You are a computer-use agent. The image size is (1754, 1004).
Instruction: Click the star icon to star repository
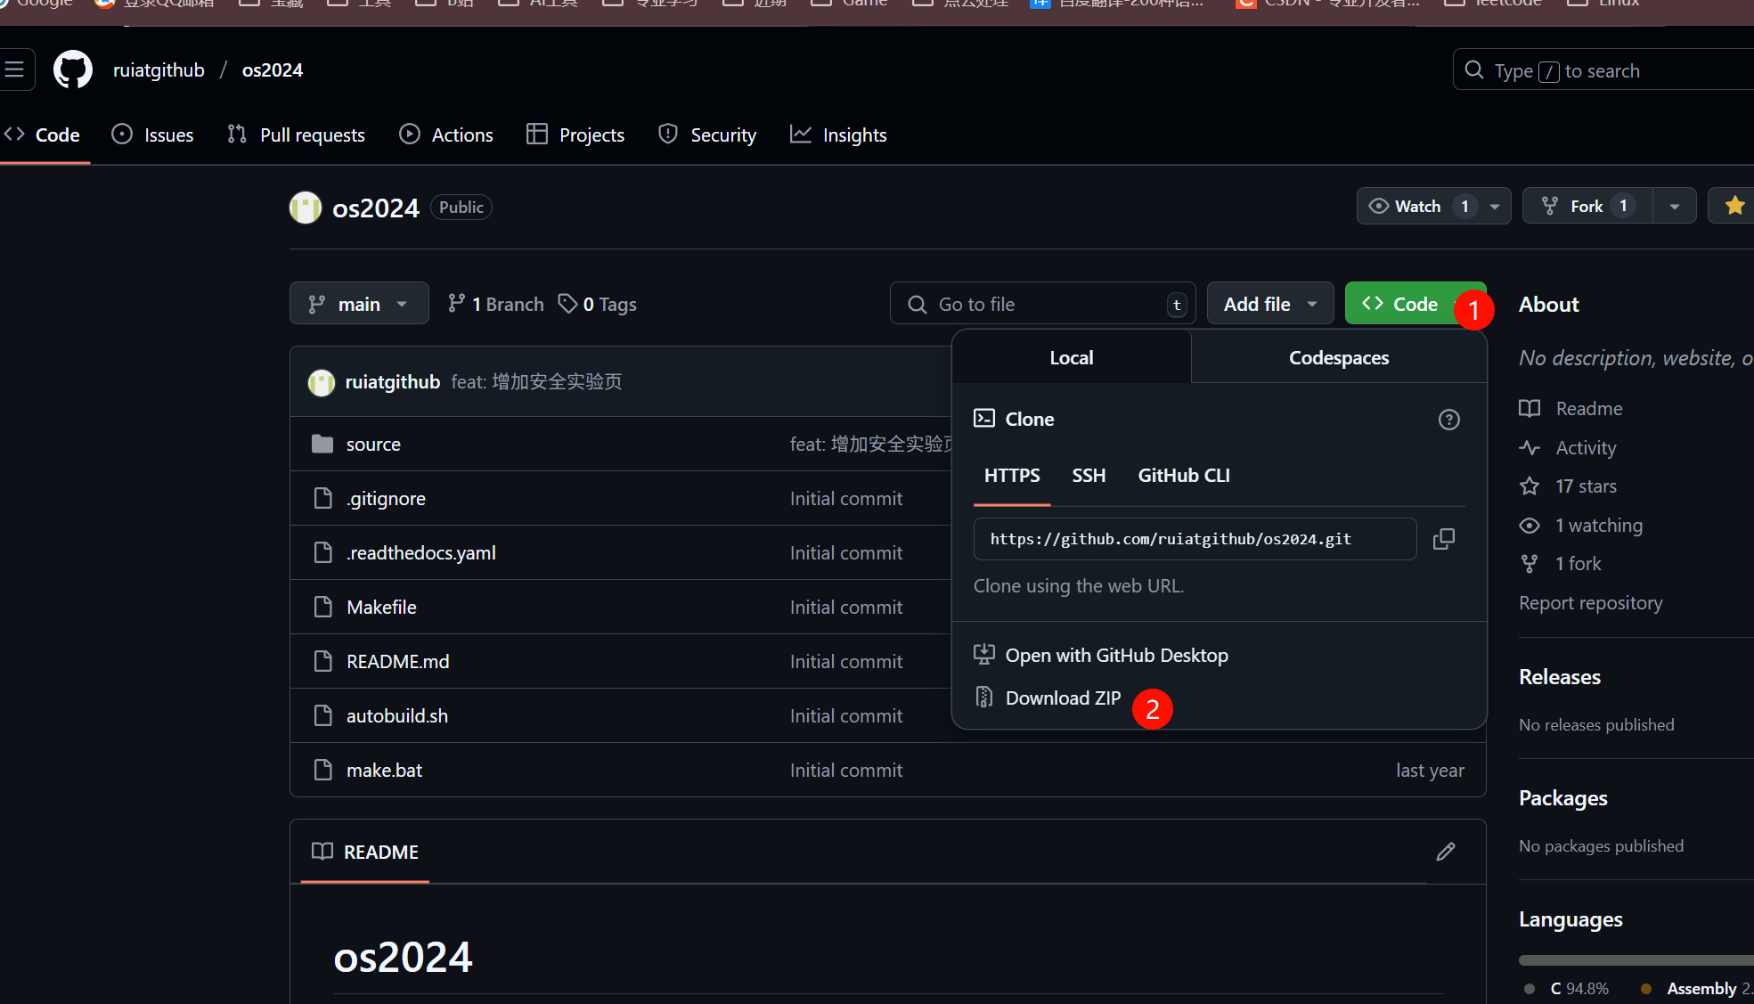tap(1734, 206)
